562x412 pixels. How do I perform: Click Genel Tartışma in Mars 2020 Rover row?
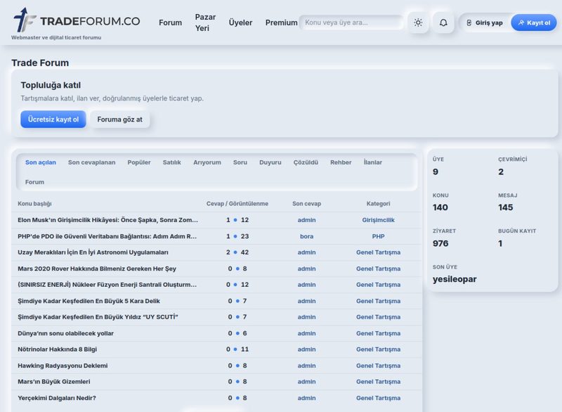(x=378, y=269)
